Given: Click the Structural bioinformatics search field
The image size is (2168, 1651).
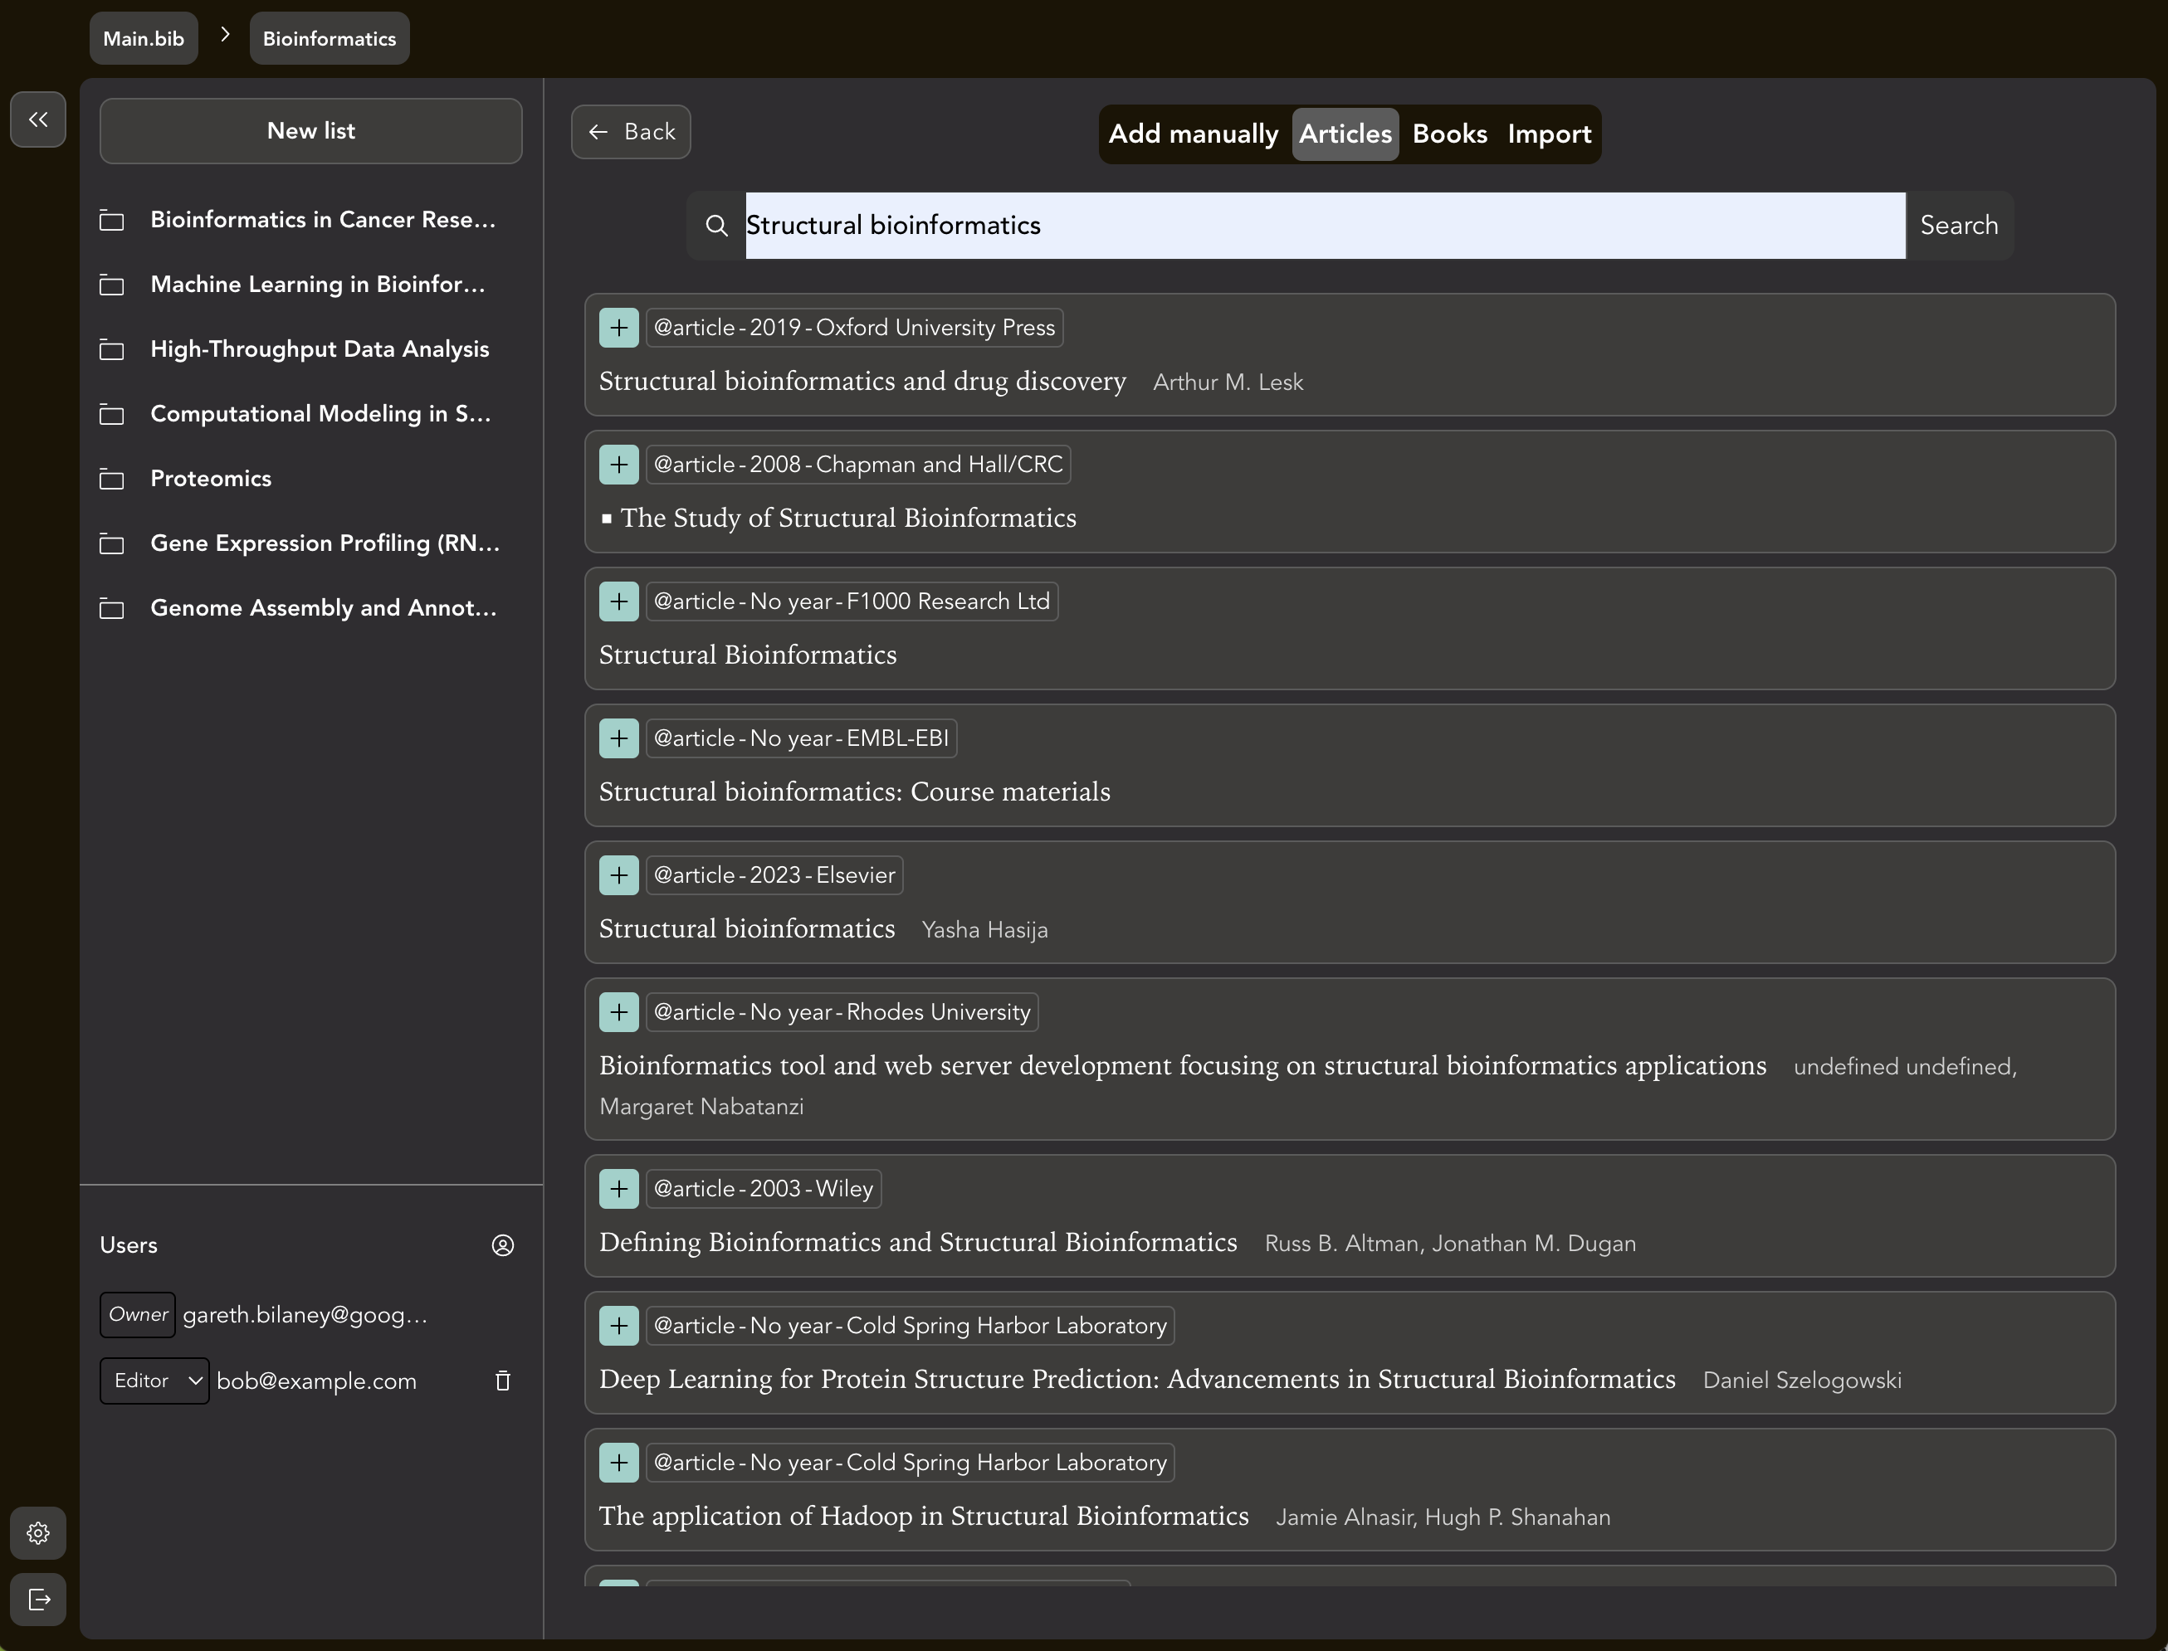Looking at the screenshot, I should [1325, 225].
